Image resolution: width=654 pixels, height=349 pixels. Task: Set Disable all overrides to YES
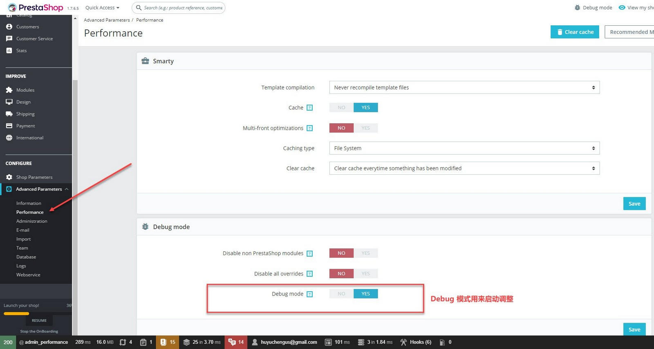point(365,274)
